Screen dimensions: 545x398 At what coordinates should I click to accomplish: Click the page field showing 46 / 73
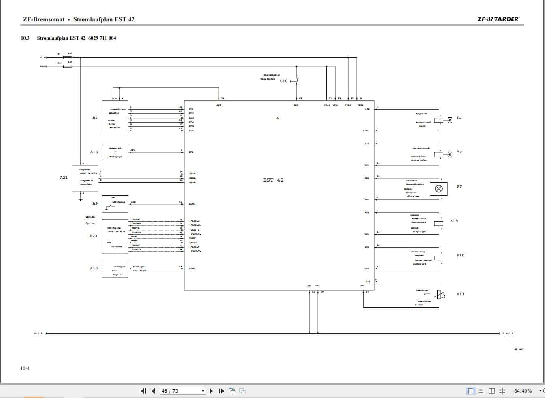pos(178,391)
